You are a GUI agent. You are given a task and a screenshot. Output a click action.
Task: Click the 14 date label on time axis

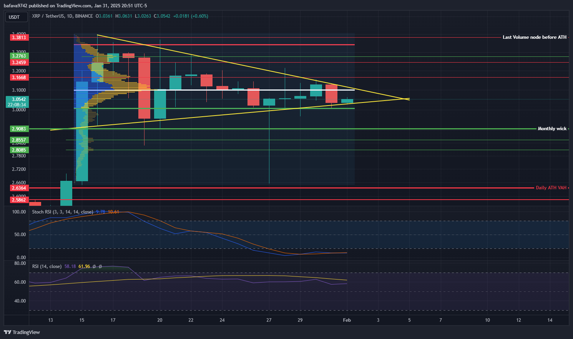point(550,320)
